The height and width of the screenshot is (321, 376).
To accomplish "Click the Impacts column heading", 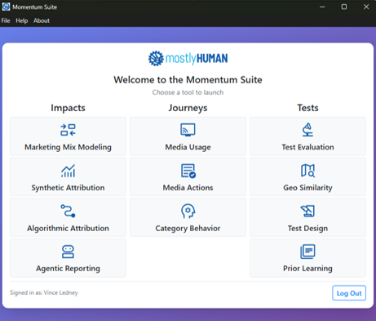I will coord(68,108).
